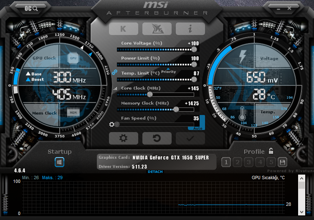Minimize the Afterburner window

tap(279, 9)
